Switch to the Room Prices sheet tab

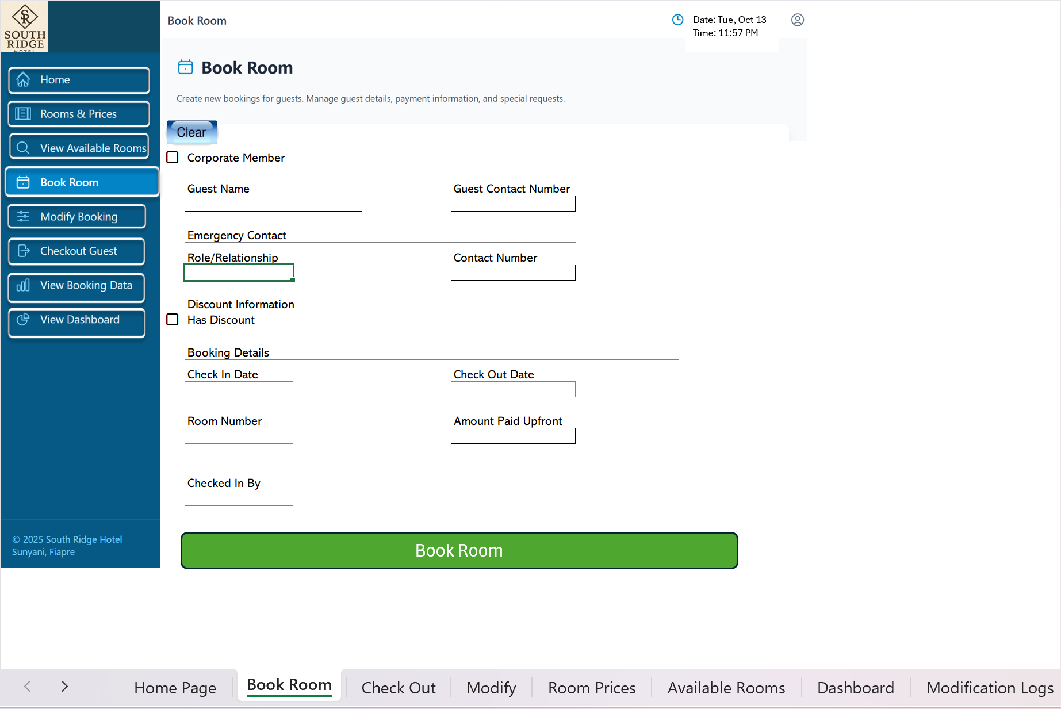tap(592, 688)
